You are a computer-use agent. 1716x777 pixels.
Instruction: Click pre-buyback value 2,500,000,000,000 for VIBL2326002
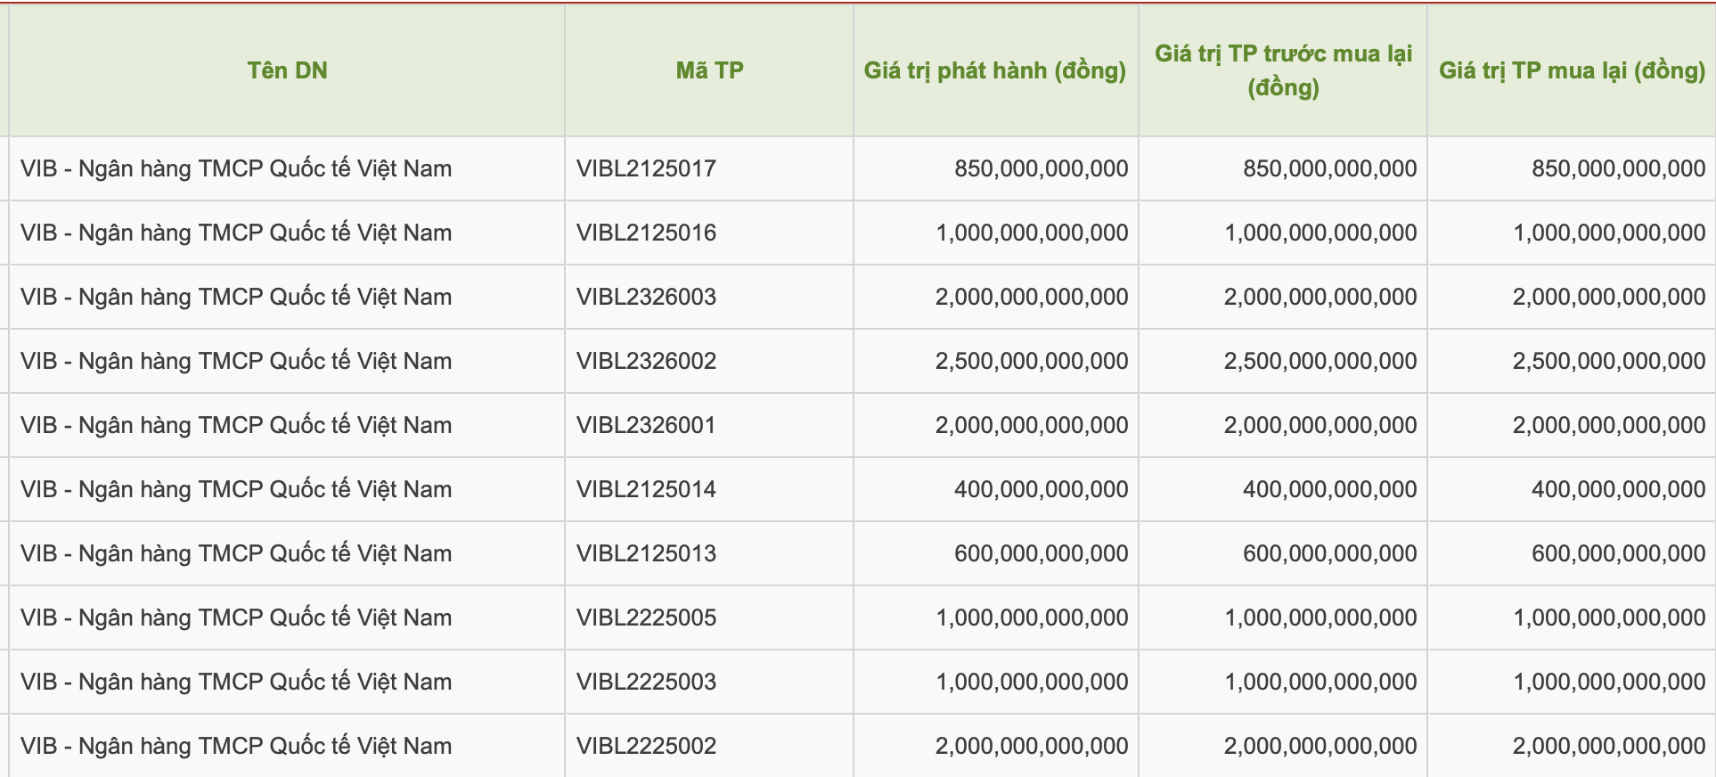1320,361
